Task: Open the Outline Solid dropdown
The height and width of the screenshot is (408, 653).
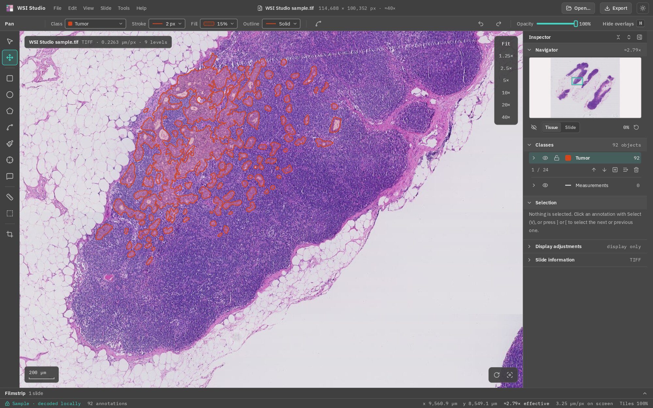Action: pos(281,24)
